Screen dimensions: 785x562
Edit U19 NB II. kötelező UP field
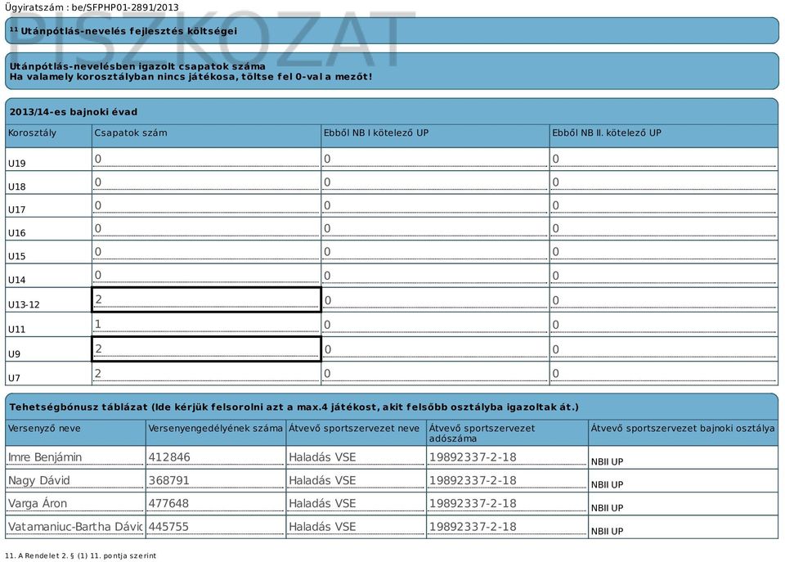pyautogui.click(x=663, y=159)
